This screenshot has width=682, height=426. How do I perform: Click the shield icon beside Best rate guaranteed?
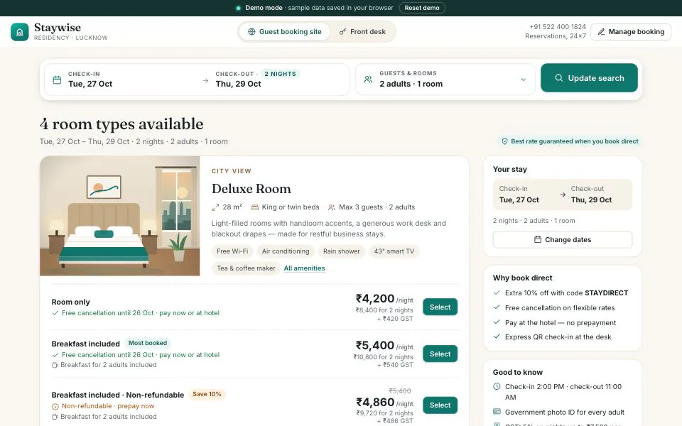coord(504,141)
